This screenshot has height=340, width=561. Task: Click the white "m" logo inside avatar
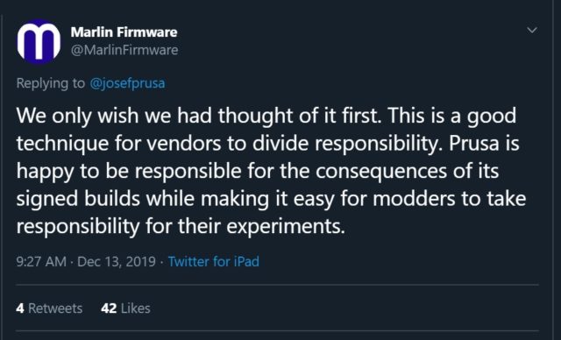pyautogui.click(x=39, y=41)
